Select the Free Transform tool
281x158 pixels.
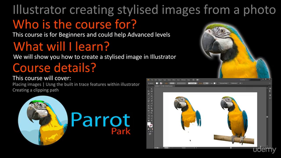pos(152,106)
